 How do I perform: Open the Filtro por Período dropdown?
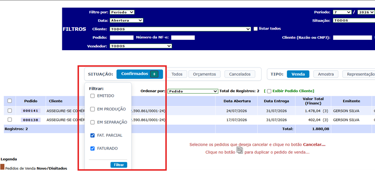[122, 12]
